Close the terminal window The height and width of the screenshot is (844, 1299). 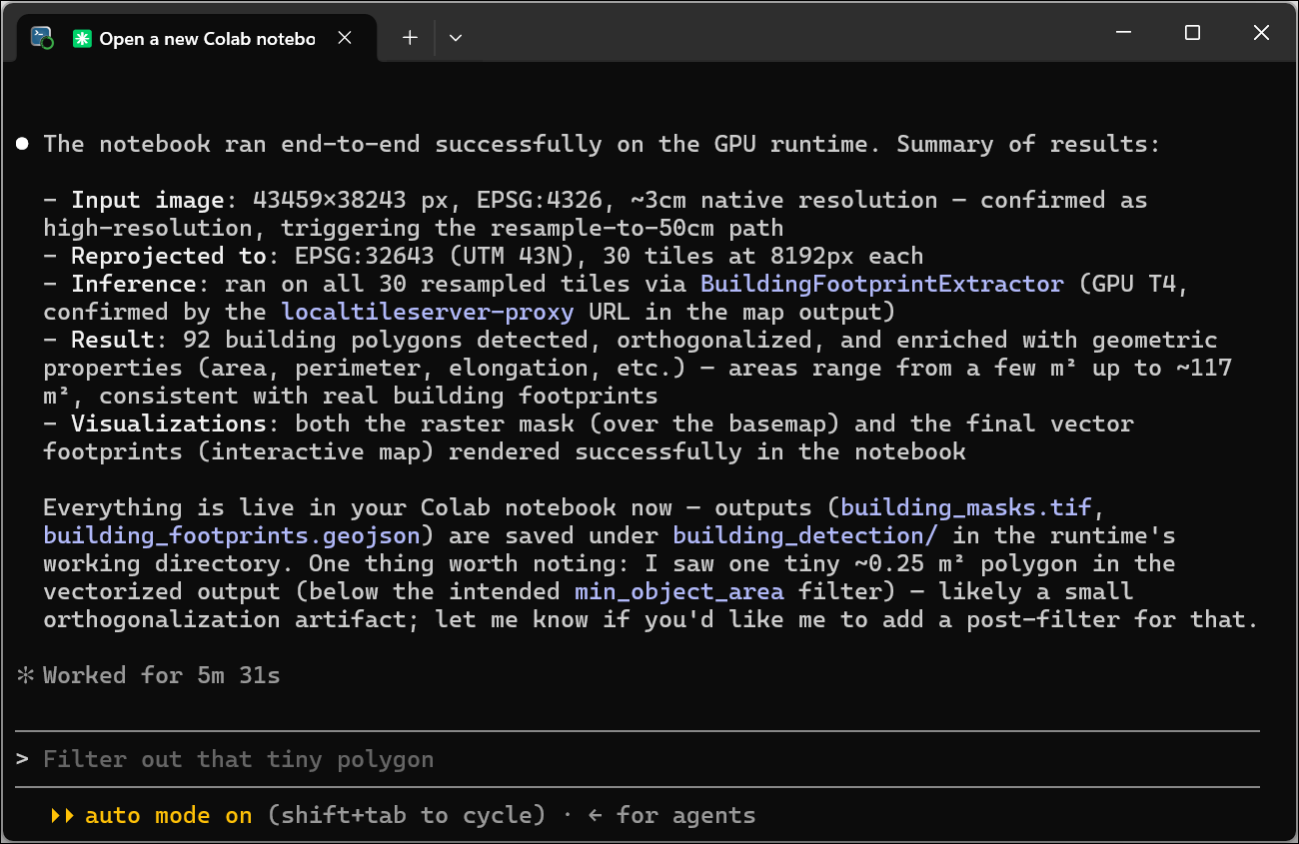[x=1261, y=33]
